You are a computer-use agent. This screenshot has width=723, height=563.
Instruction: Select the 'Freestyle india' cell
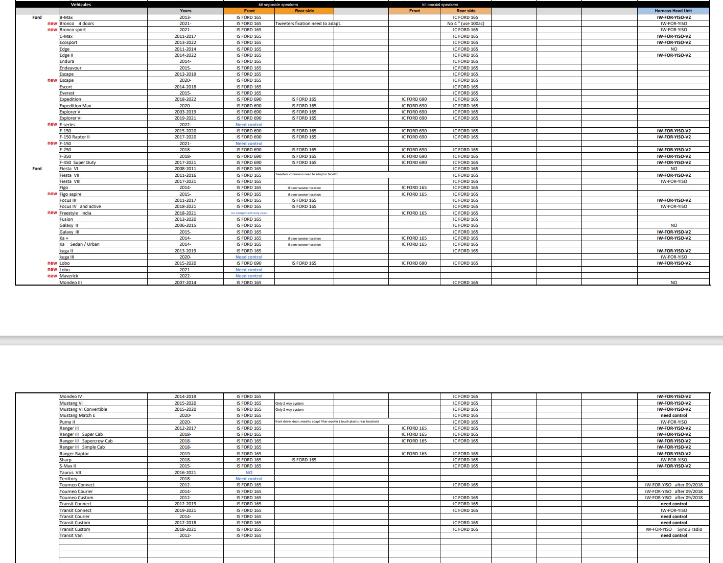103,213
